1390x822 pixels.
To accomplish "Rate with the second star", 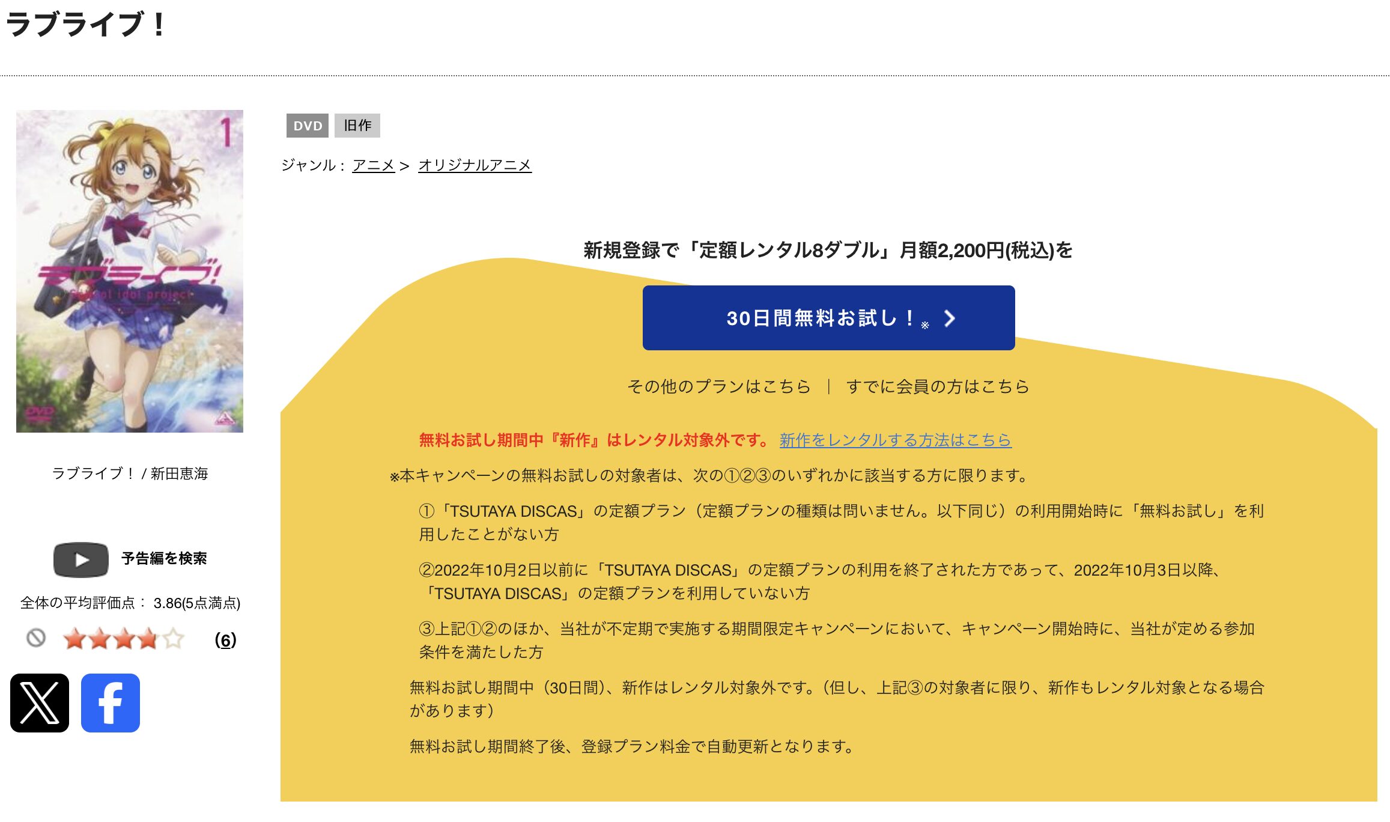I will pos(99,639).
